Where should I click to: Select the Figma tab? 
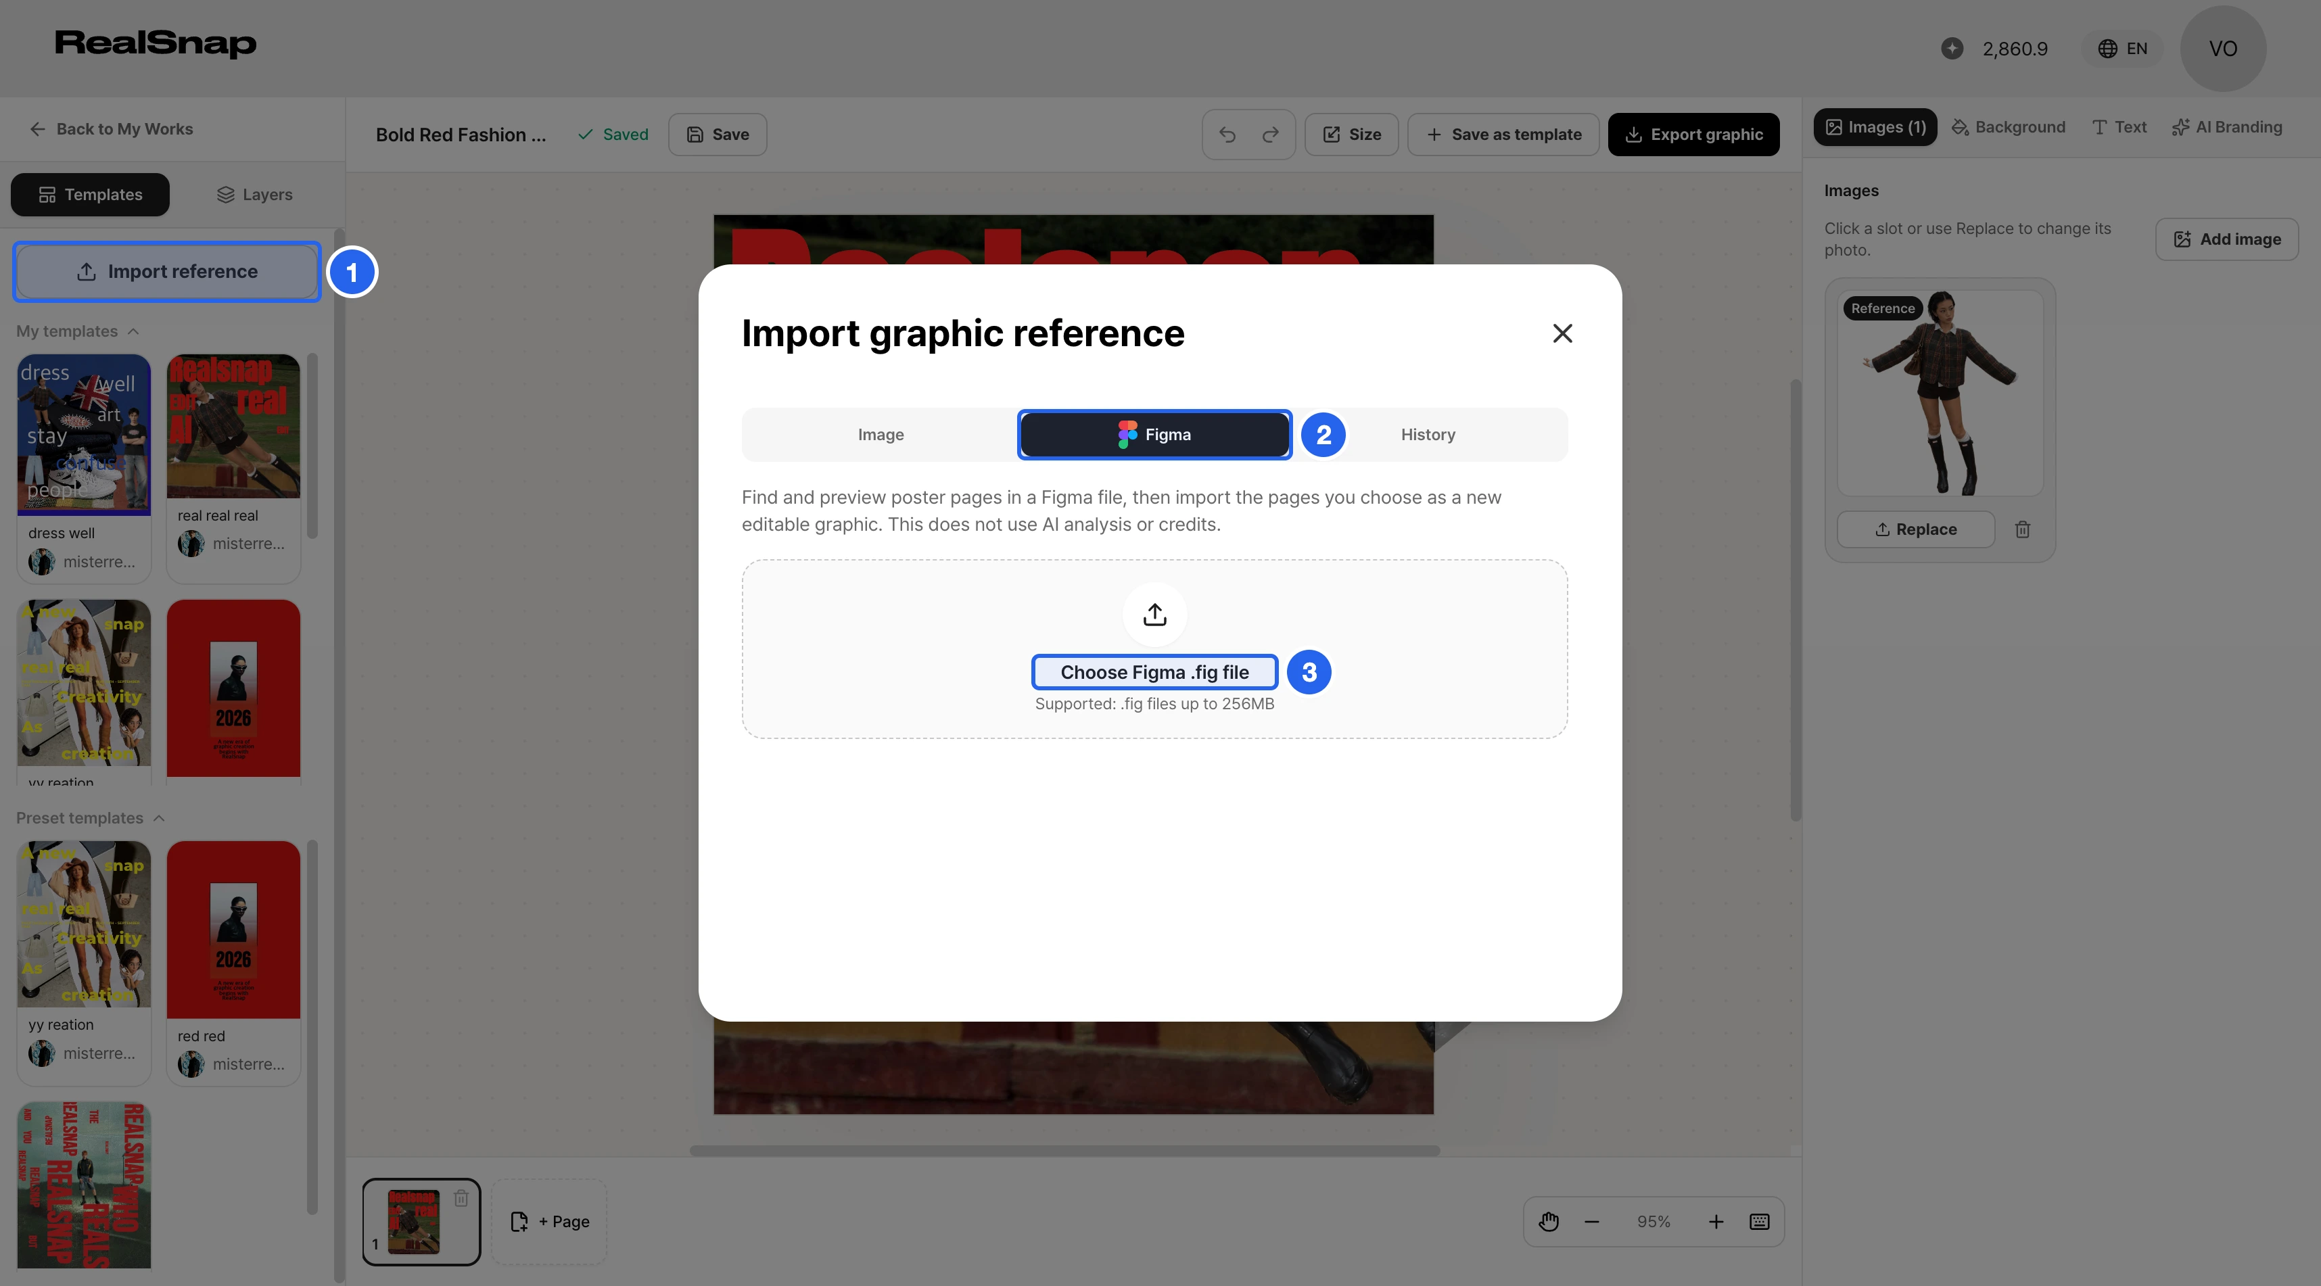(1154, 435)
